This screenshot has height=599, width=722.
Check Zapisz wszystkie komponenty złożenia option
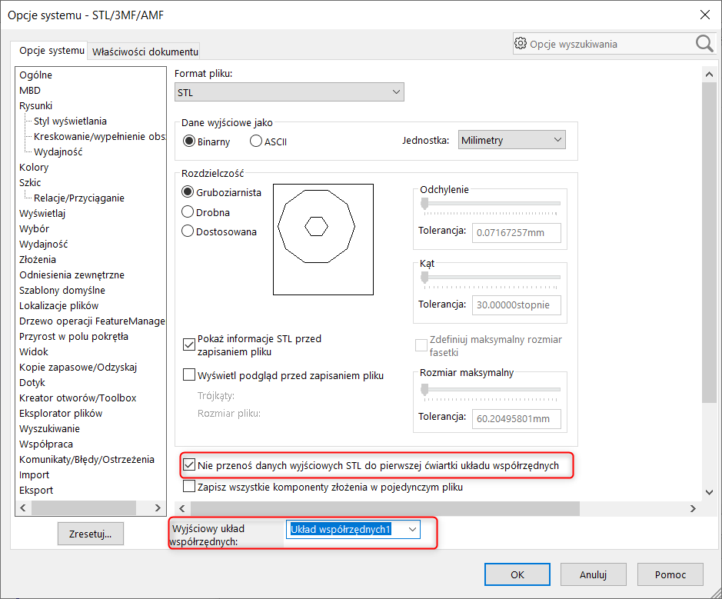pos(189,487)
